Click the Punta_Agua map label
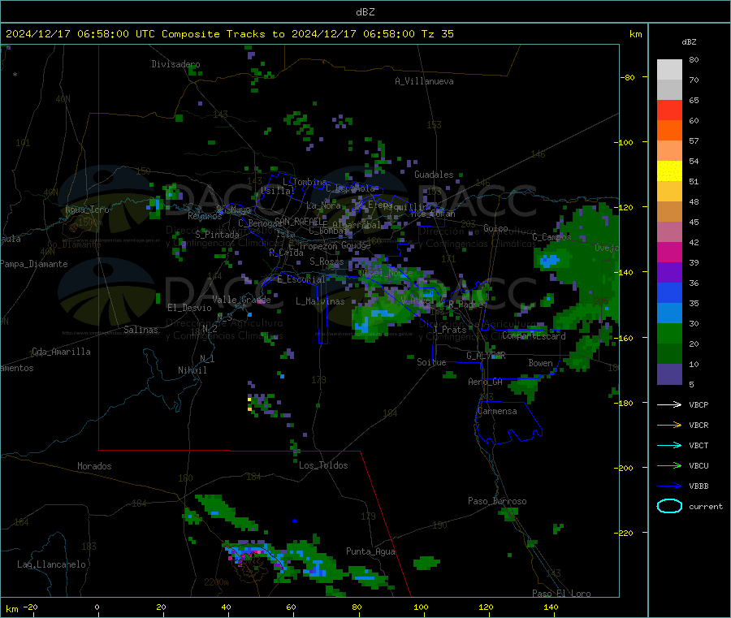 (x=370, y=551)
